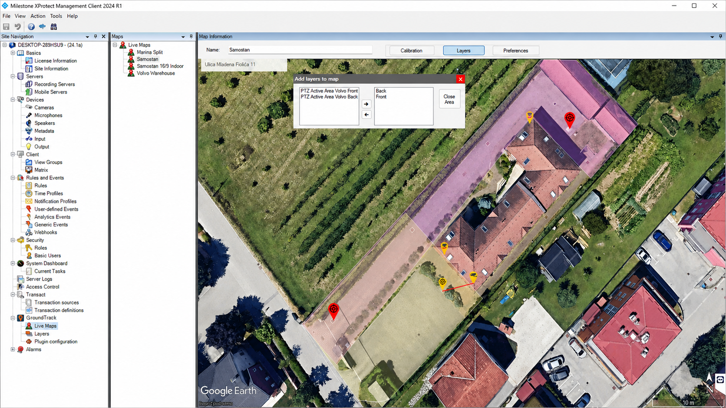Viewport: 726px width, 408px height.
Task: Collapse the Security tree node
Action: [x=13, y=240]
